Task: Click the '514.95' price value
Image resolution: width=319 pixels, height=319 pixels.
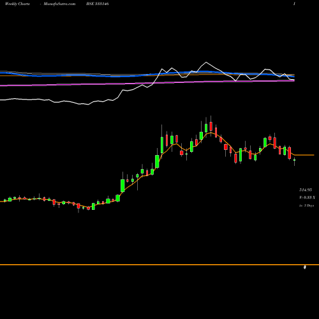Action: click(306, 189)
